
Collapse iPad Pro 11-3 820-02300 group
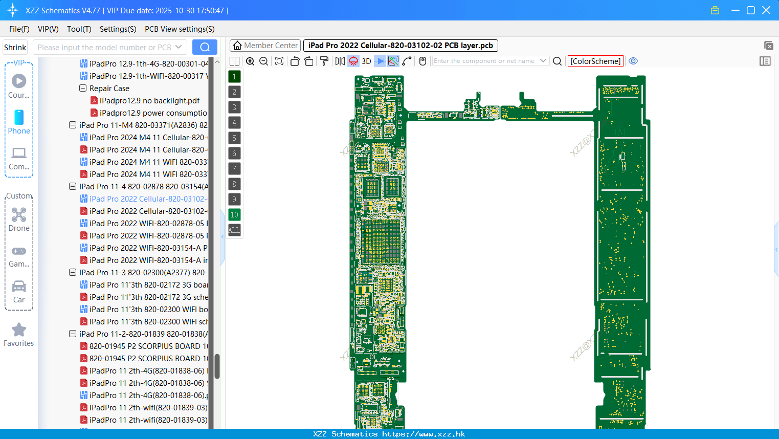coord(73,272)
